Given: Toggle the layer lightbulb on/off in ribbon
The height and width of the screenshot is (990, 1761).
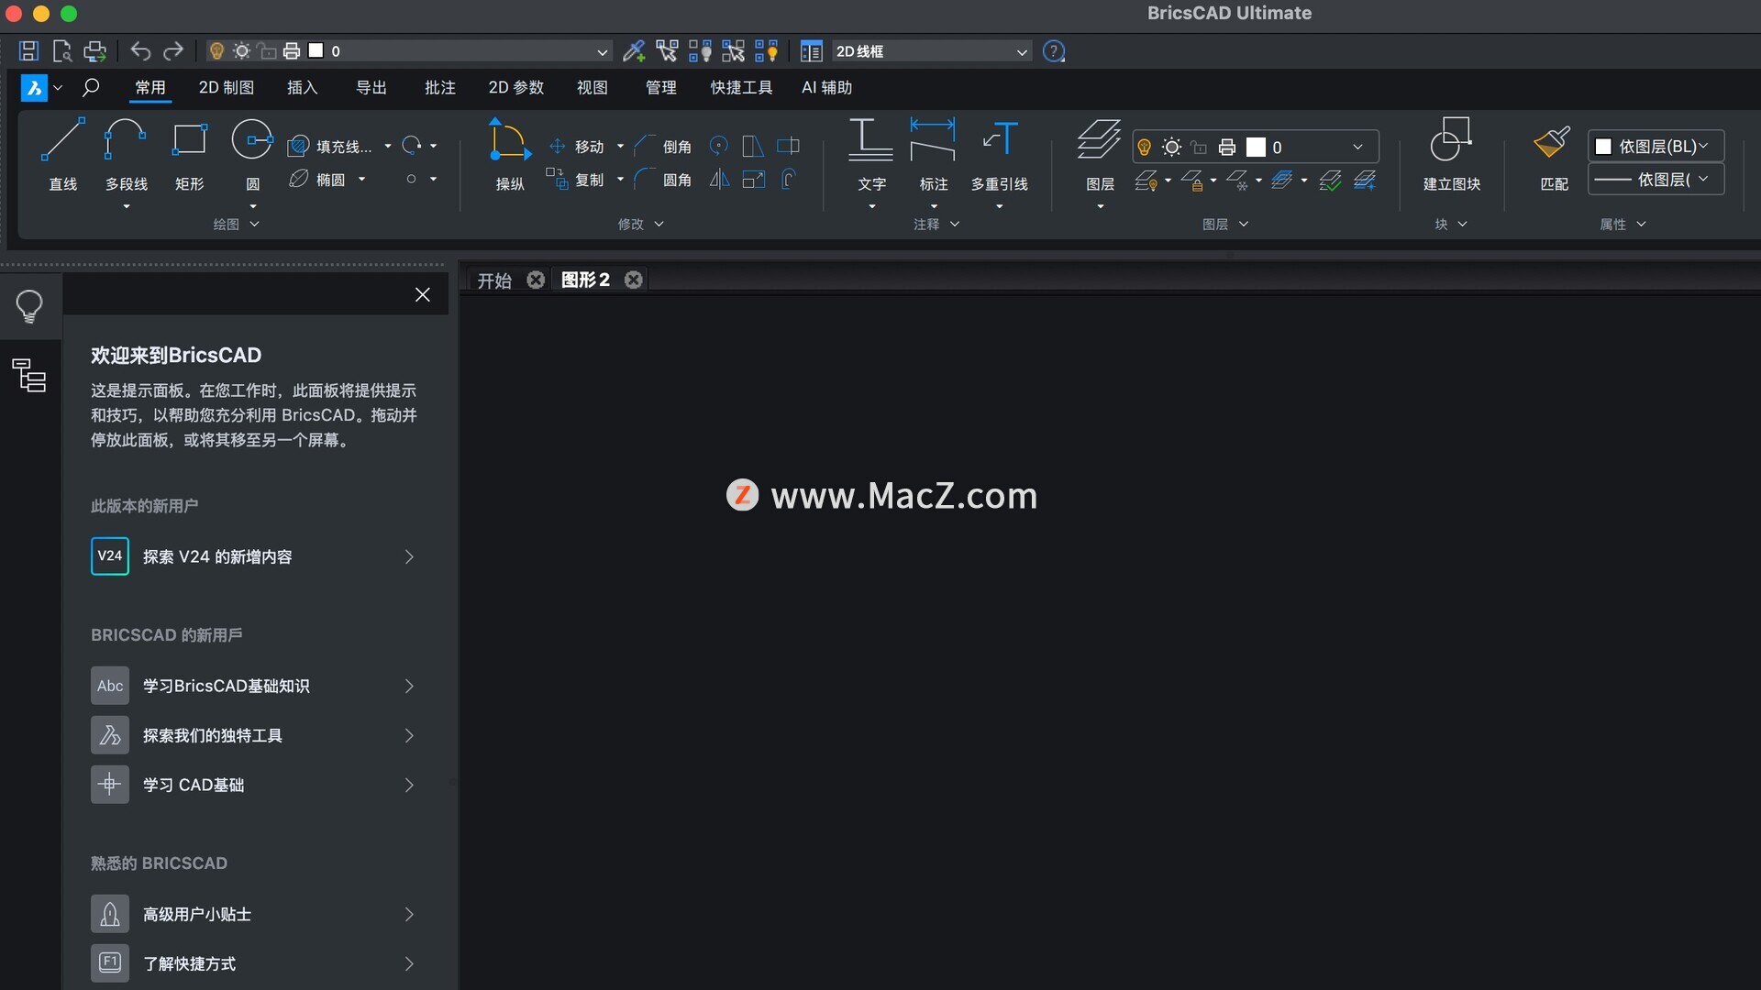Looking at the screenshot, I should [x=1144, y=147].
